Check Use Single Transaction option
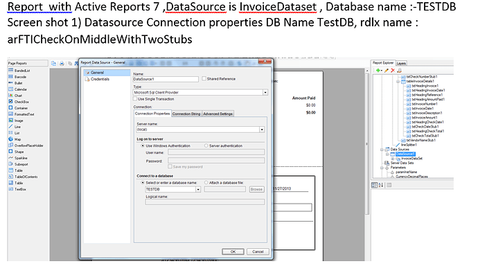Screen dimensions: 478x266 tap(135, 99)
